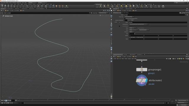Add a Camera from the lights shelf
The width and height of the screenshot is (189, 106).
point(97,6)
